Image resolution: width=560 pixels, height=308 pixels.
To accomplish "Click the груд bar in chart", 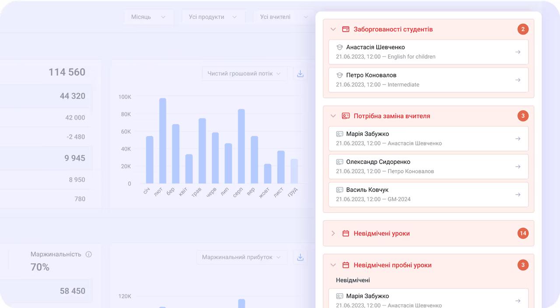I will click(294, 171).
